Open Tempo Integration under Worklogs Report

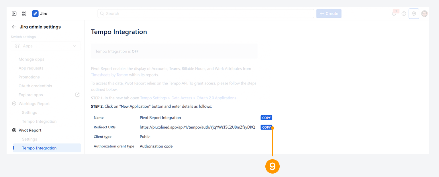39,121
